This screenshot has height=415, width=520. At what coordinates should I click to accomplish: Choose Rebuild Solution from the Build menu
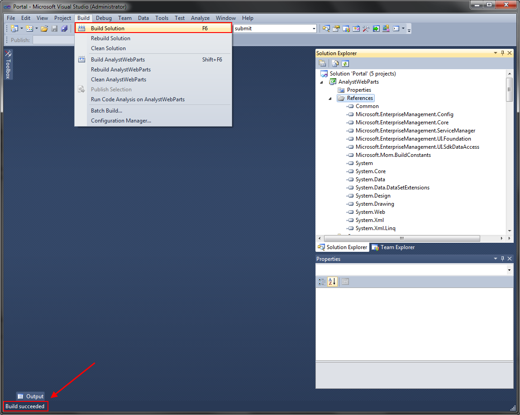(x=153, y=38)
